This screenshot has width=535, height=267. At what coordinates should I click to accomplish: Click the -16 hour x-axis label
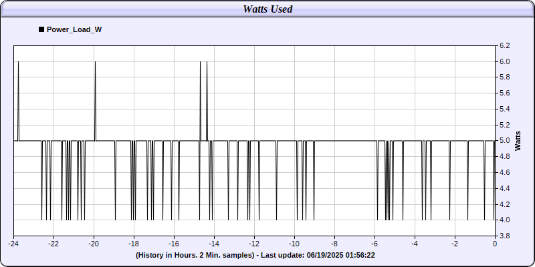(x=174, y=244)
